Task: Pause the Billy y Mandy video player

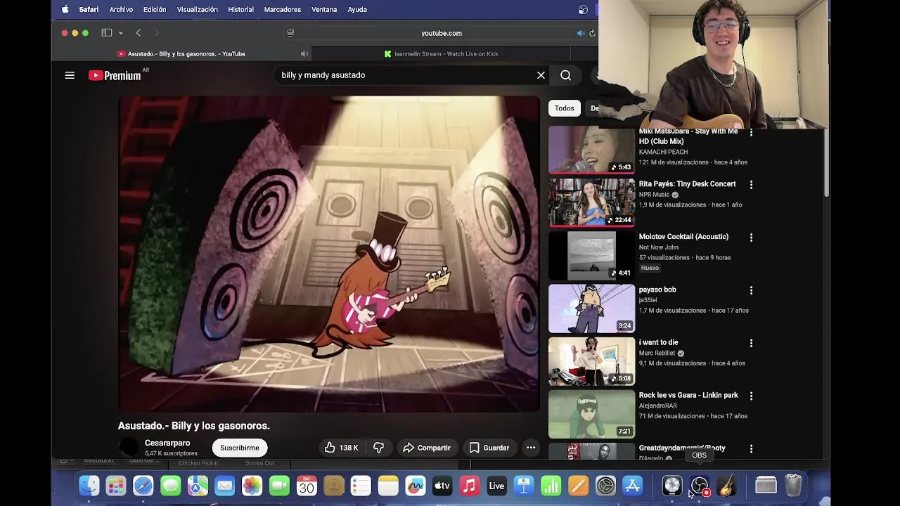Action: [x=329, y=254]
